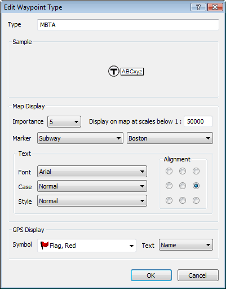Open the Importance dropdown showing 5

pyautogui.click(x=64, y=122)
